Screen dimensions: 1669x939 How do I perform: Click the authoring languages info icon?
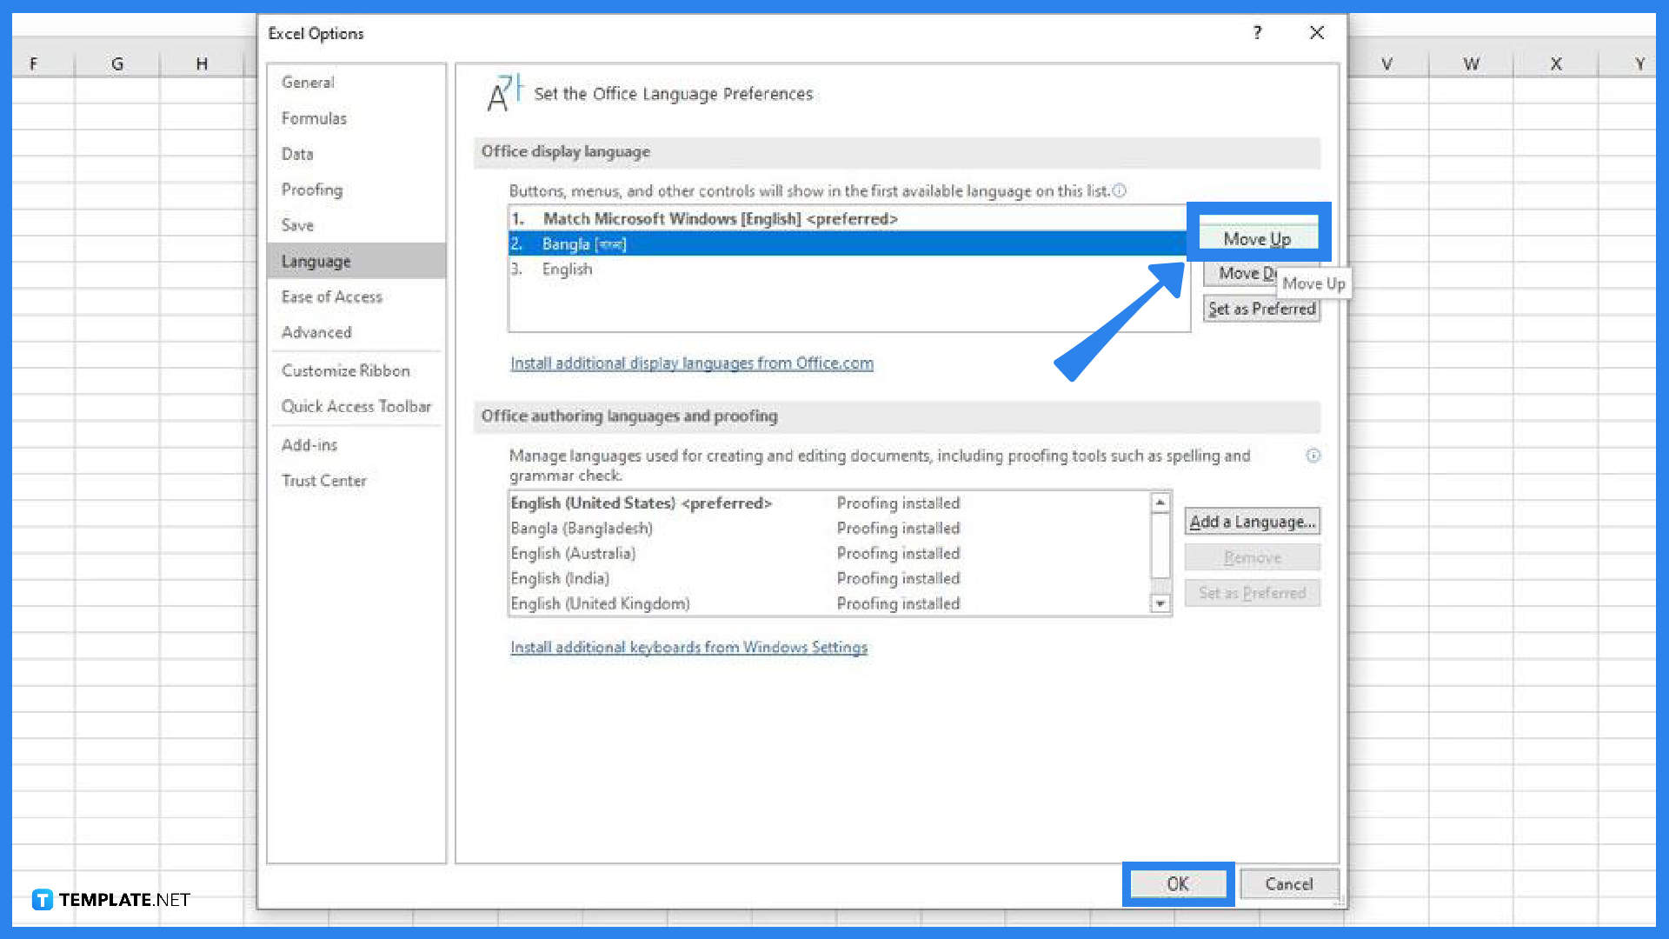1313,455
